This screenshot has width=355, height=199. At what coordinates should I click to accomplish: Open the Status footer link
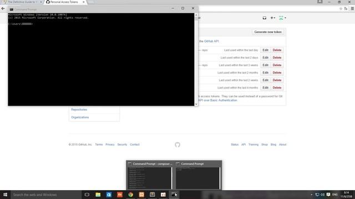235,144
